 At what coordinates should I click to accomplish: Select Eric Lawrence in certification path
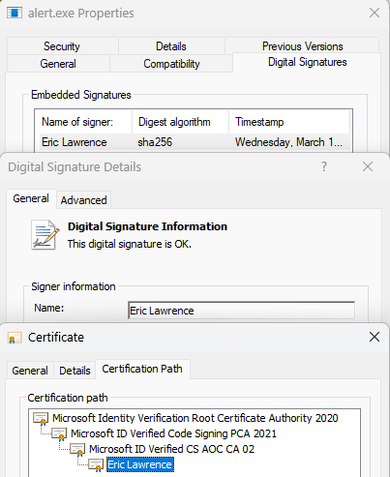[140, 464]
